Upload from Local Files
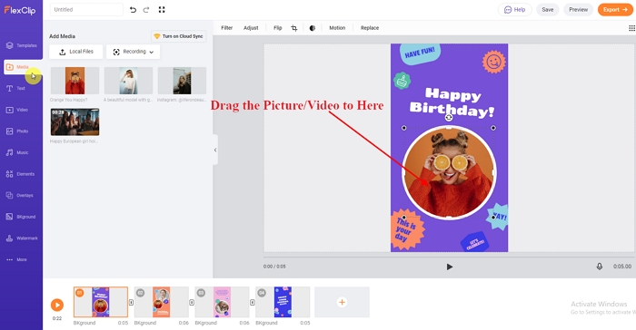This screenshot has height=330, width=636. (75, 52)
